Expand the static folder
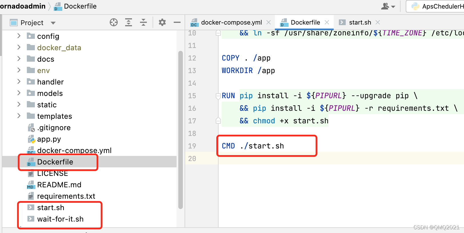 pyautogui.click(x=19, y=104)
